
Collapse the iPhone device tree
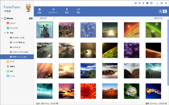click(x=2, y=18)
